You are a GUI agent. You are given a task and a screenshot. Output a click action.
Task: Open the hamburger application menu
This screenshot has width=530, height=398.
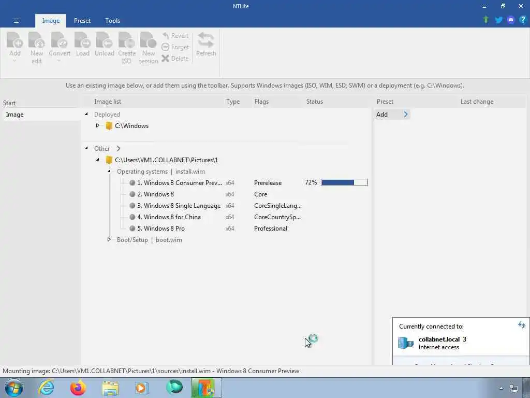point(16,21)
